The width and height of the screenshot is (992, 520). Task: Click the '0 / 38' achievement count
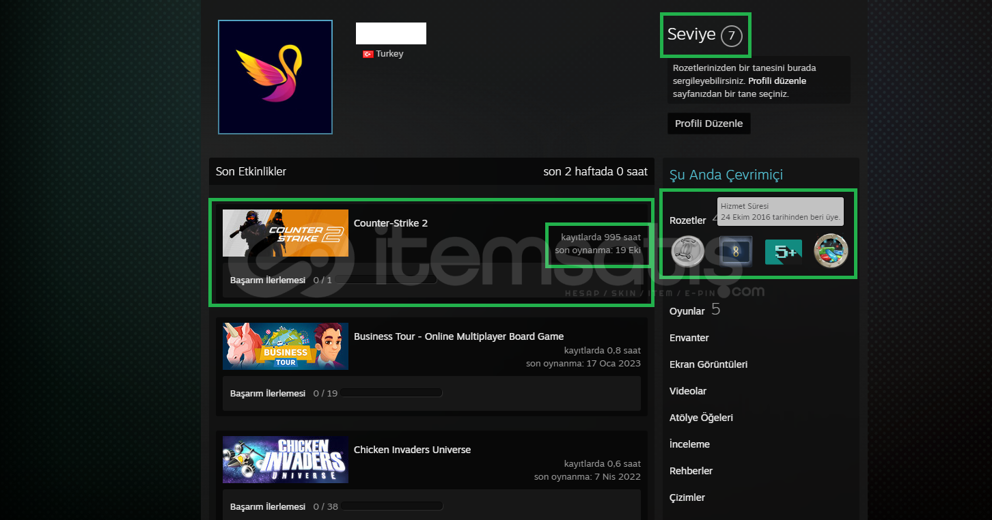pos(325,506)
